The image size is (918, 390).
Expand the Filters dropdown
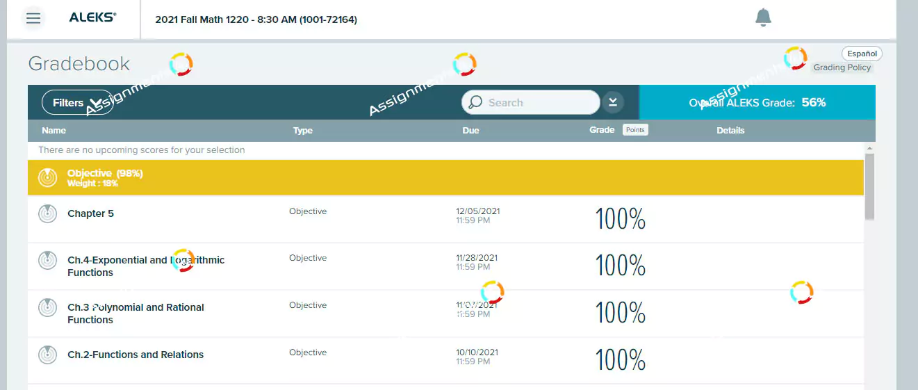[x=77, y=103]
